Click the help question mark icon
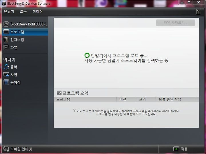The height and width of the screenshot is (154, 206). click(198, 11)
